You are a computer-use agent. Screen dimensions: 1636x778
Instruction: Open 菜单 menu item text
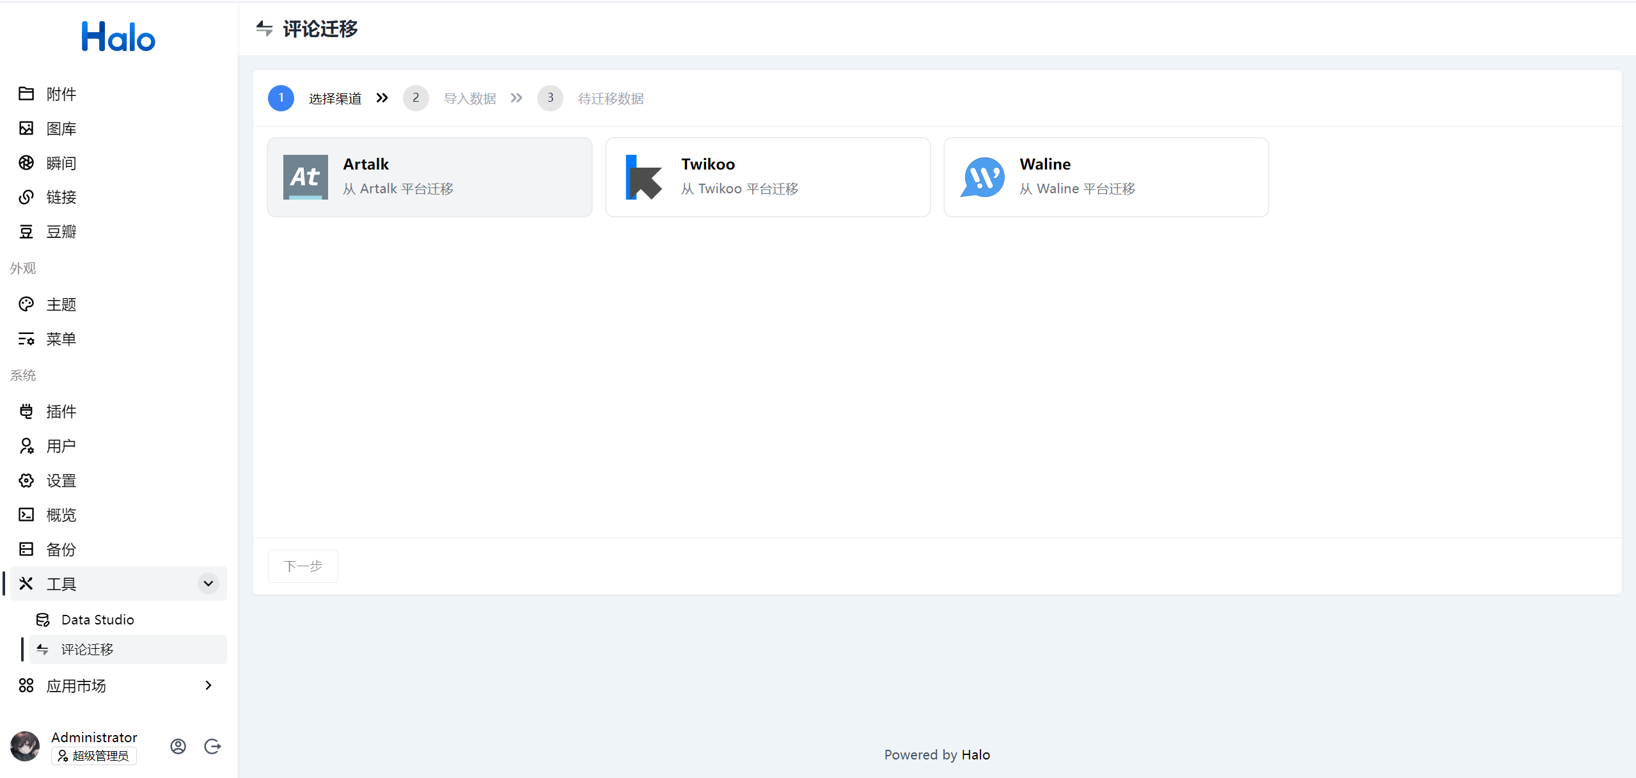coord(61,338)
